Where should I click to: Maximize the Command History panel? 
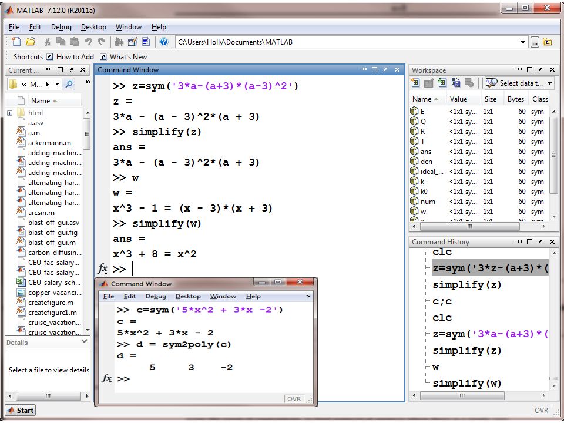[529, 241]
